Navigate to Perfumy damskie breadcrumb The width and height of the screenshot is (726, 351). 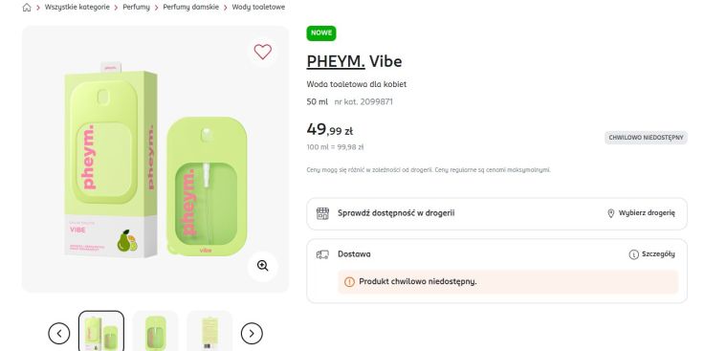190,8
